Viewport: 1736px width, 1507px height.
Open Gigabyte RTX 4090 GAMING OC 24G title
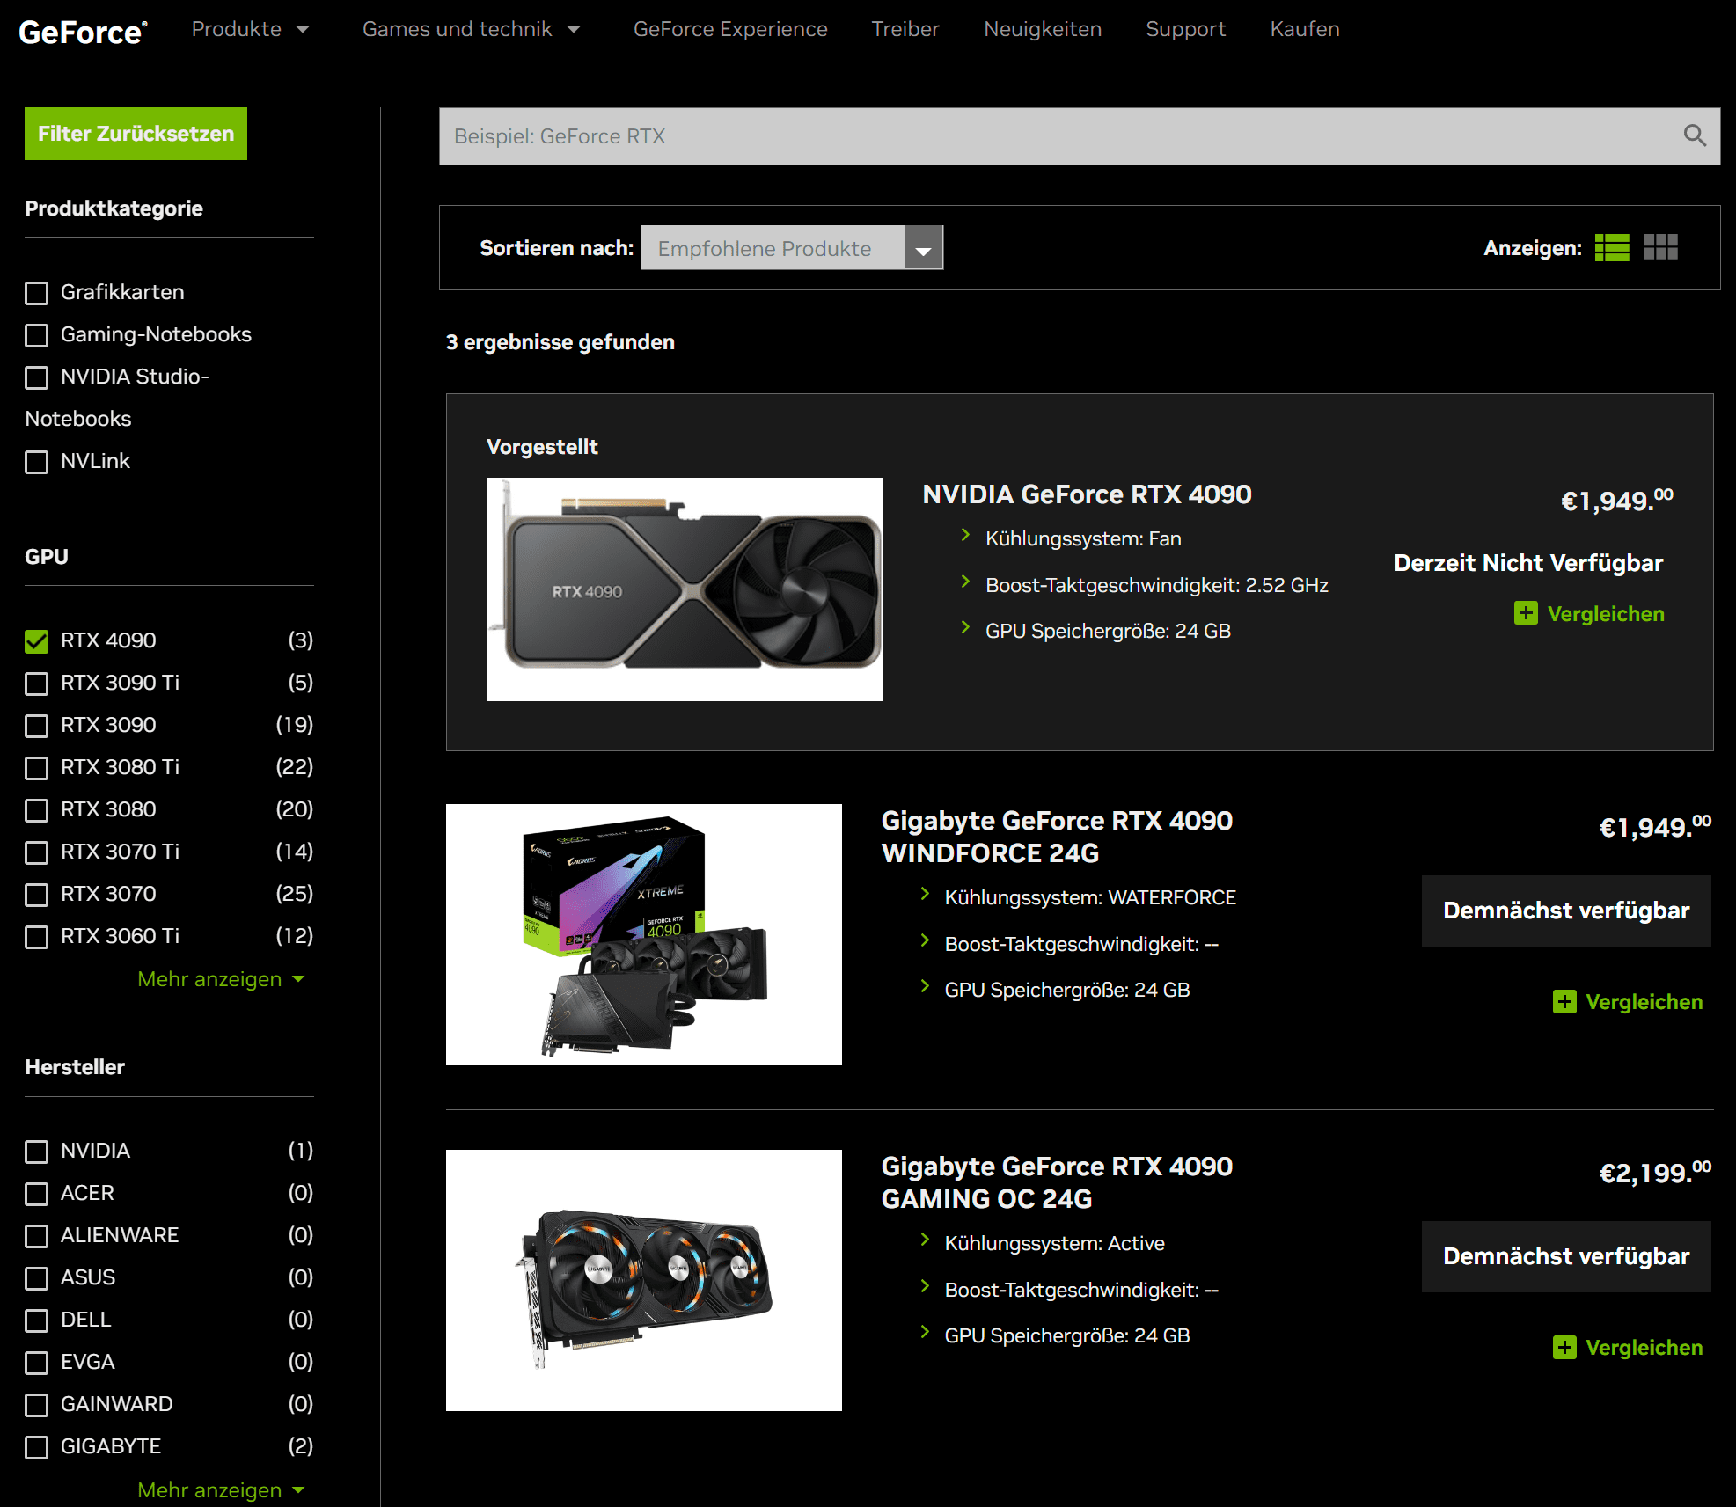click(1057, 1182)
